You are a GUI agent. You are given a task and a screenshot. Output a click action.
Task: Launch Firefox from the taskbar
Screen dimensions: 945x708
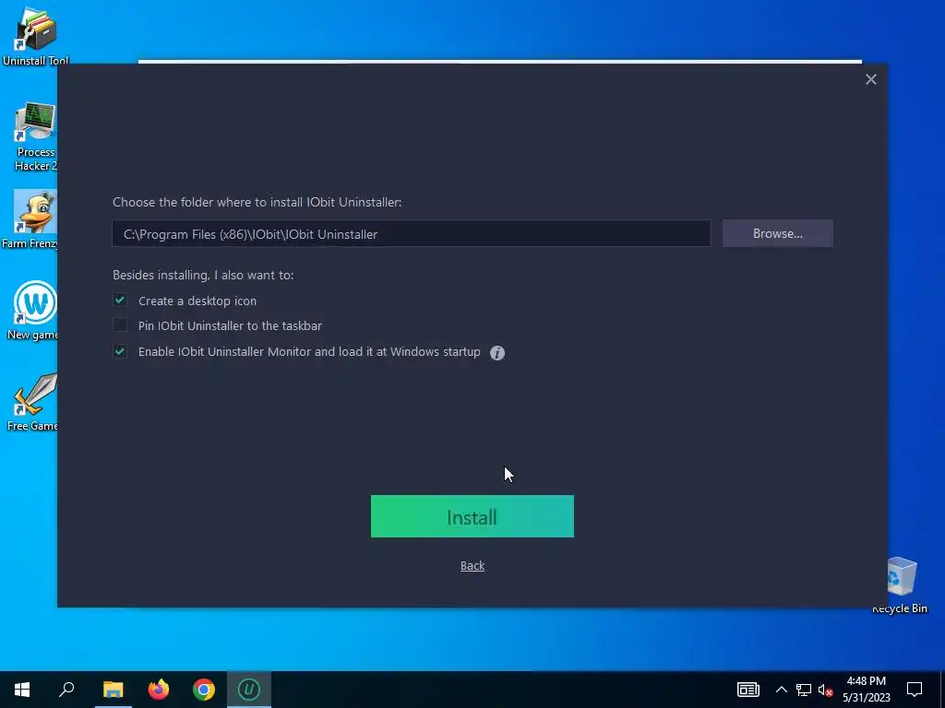point(159,690)
